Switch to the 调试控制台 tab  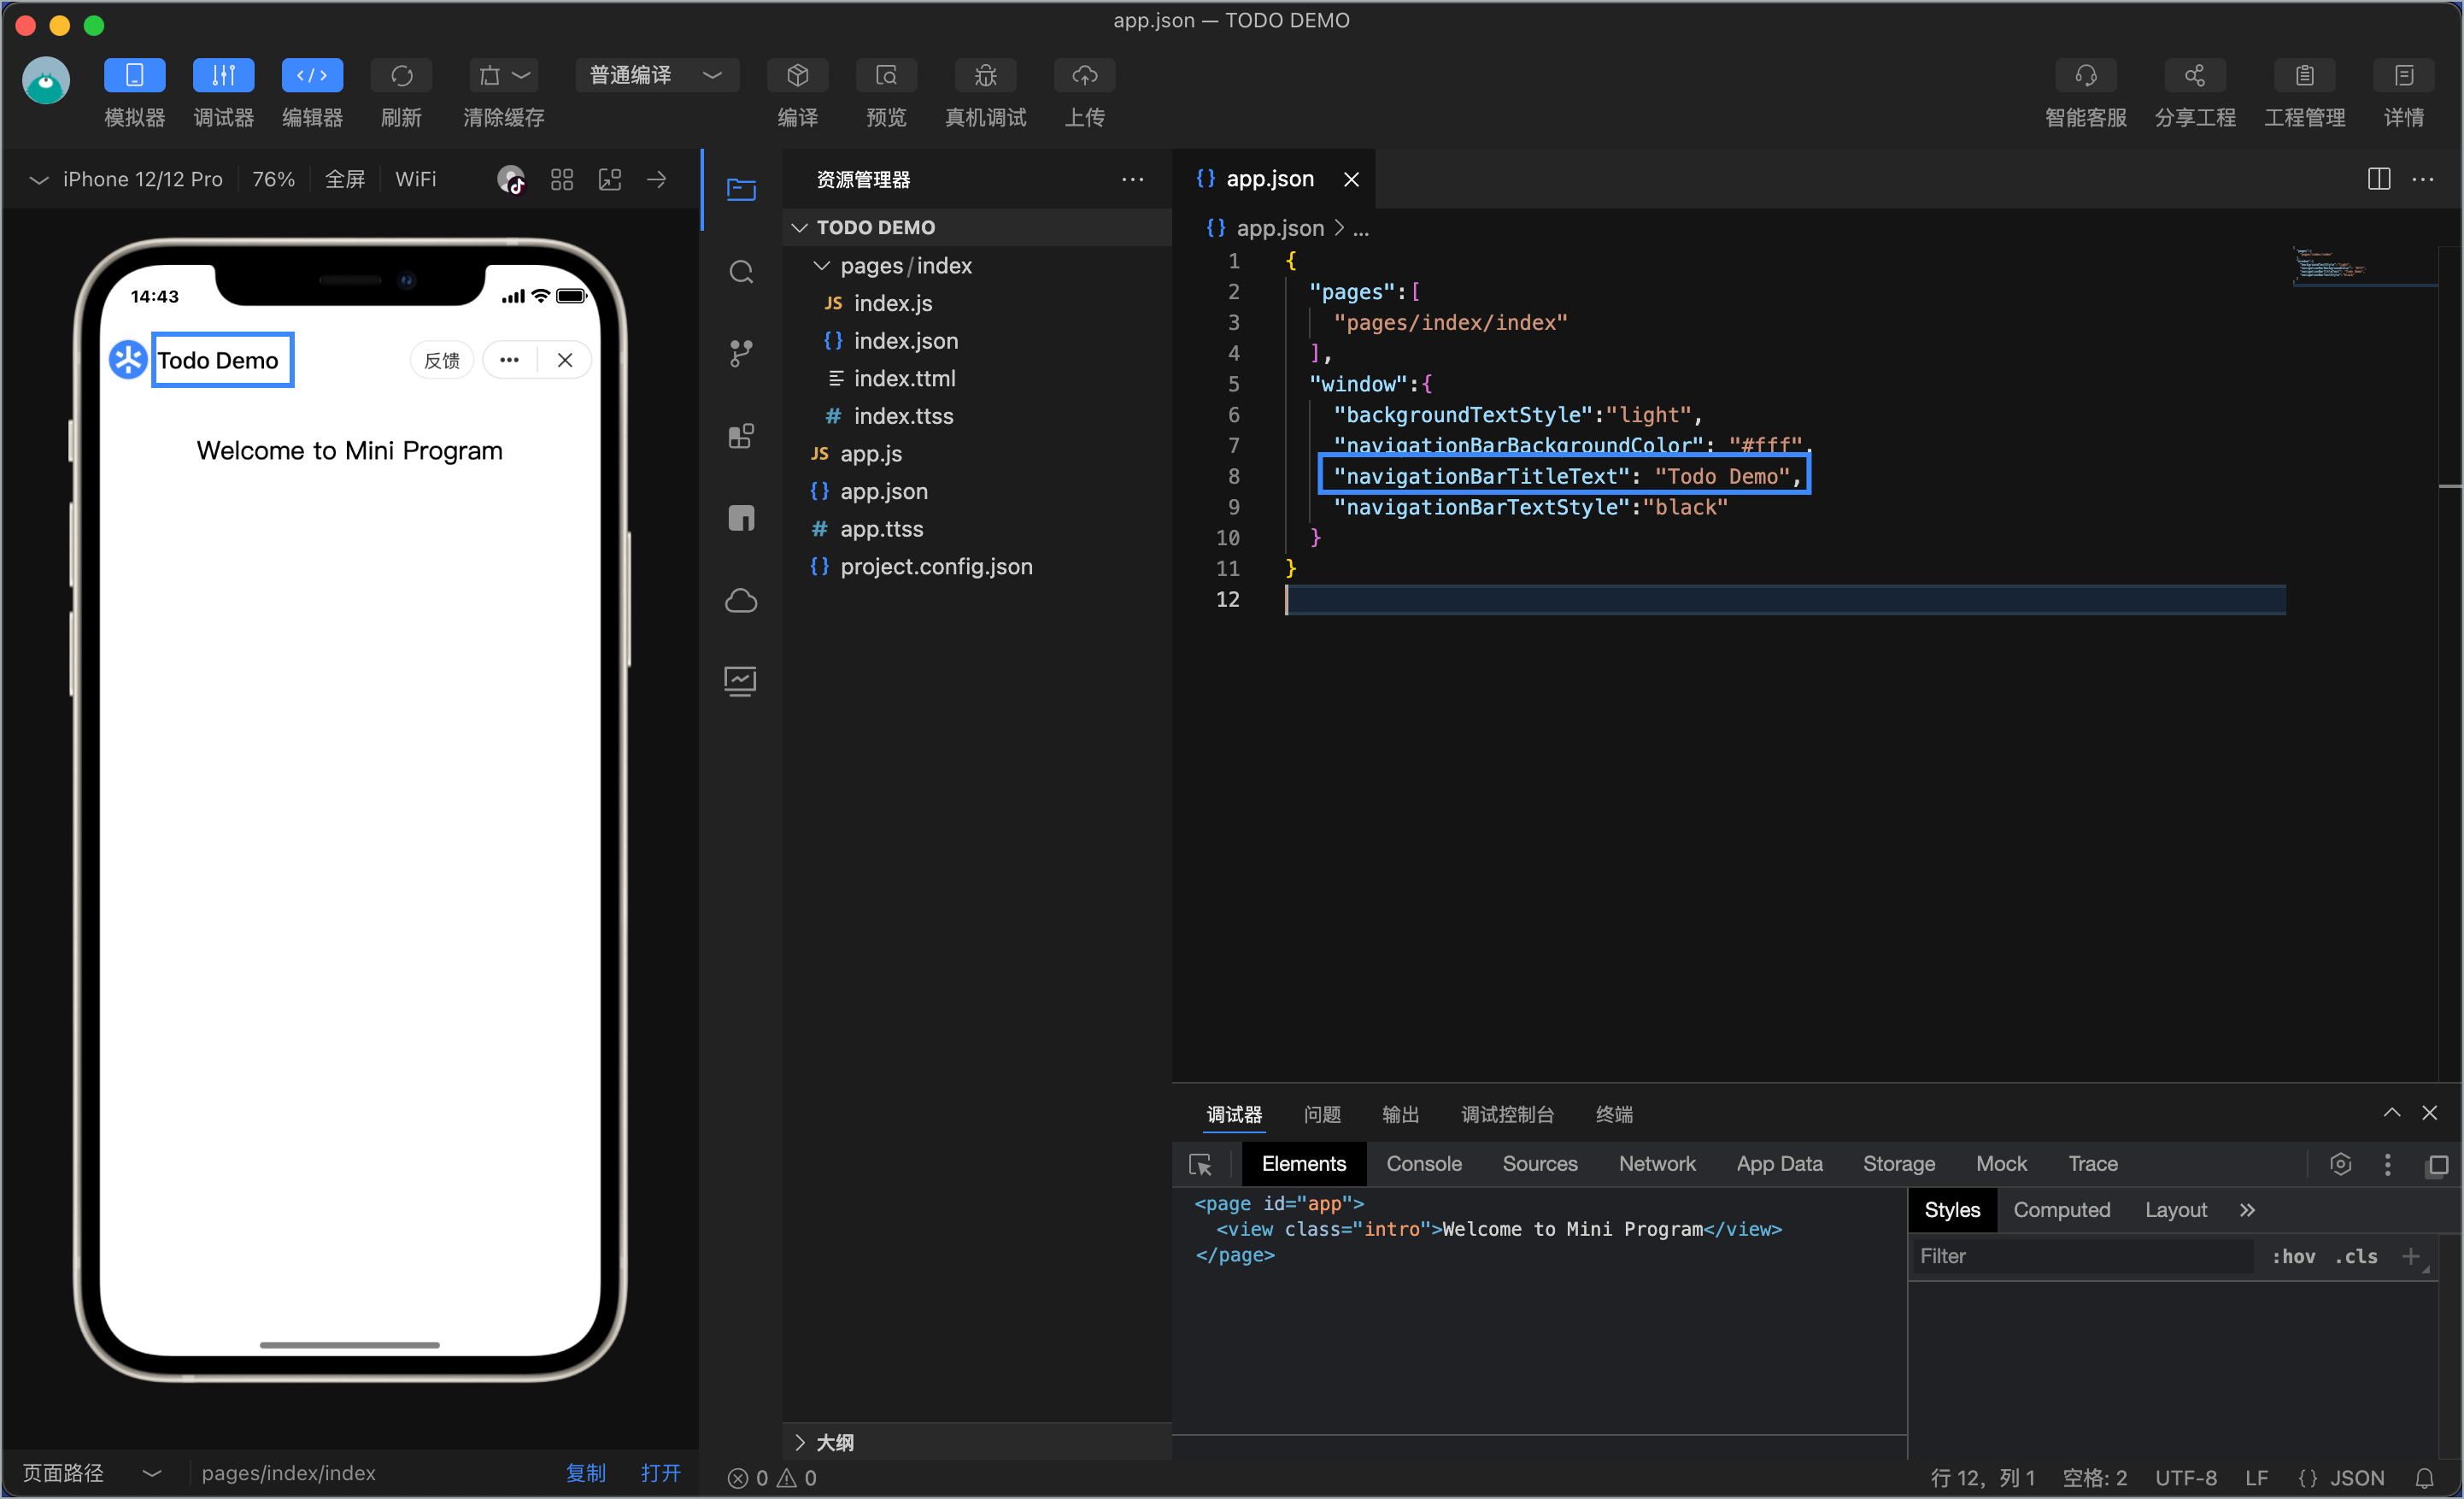1507,1115
